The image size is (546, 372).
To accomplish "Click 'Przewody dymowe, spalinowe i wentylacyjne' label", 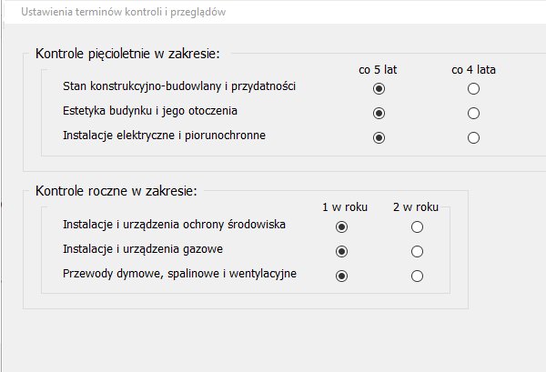I will [x=179, y=273].
